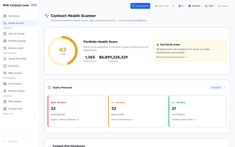The height and width of the screenshot is (147, 235).
Task: Click the Portfolio Health Score heading
Action: [x=100, y=42]
